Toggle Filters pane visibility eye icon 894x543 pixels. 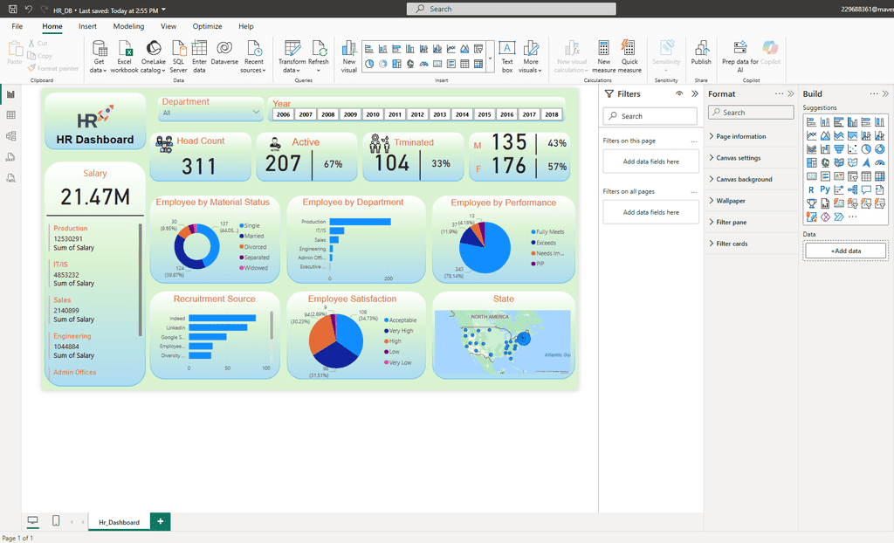coord(679,93)
